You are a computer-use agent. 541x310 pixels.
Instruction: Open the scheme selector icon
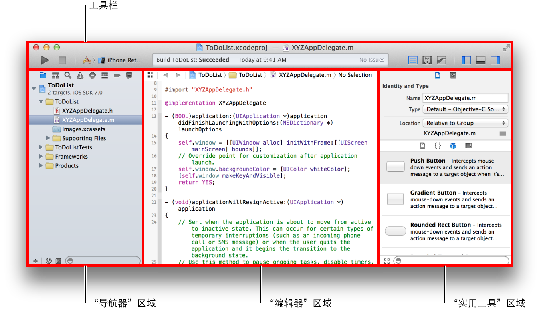point(86,60)
